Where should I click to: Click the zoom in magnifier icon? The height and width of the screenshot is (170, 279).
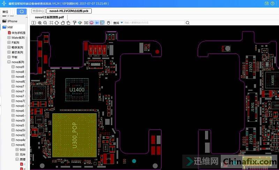[x=40, y=23]
